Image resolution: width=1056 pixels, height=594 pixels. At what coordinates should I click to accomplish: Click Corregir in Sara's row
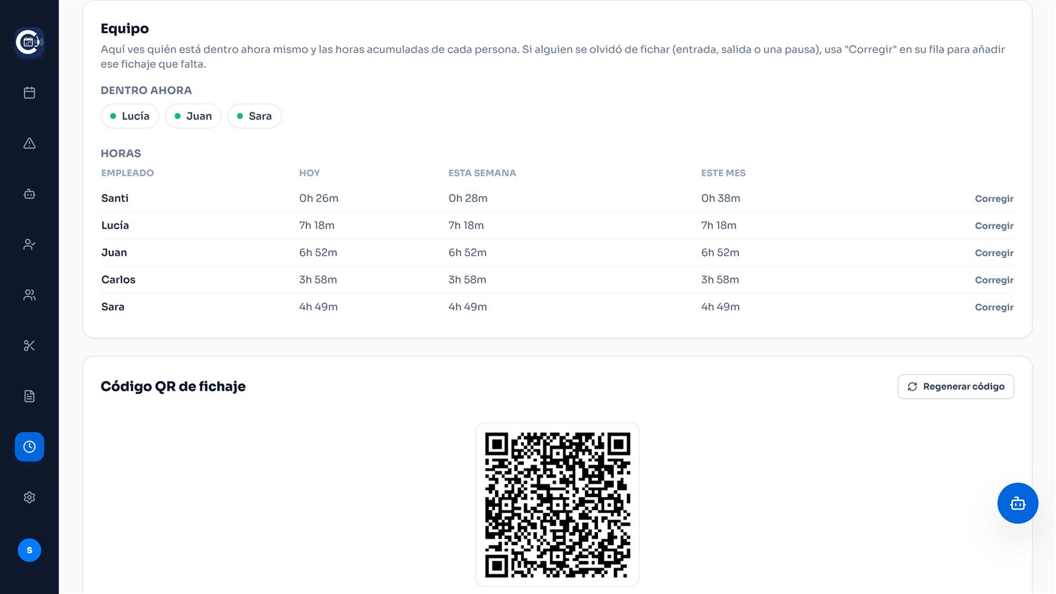click(994, 307)
